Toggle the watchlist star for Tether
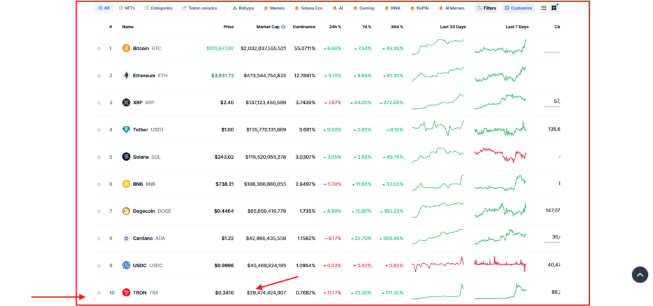The width and height of the screenshot is (653, 306). coord(99,130)
